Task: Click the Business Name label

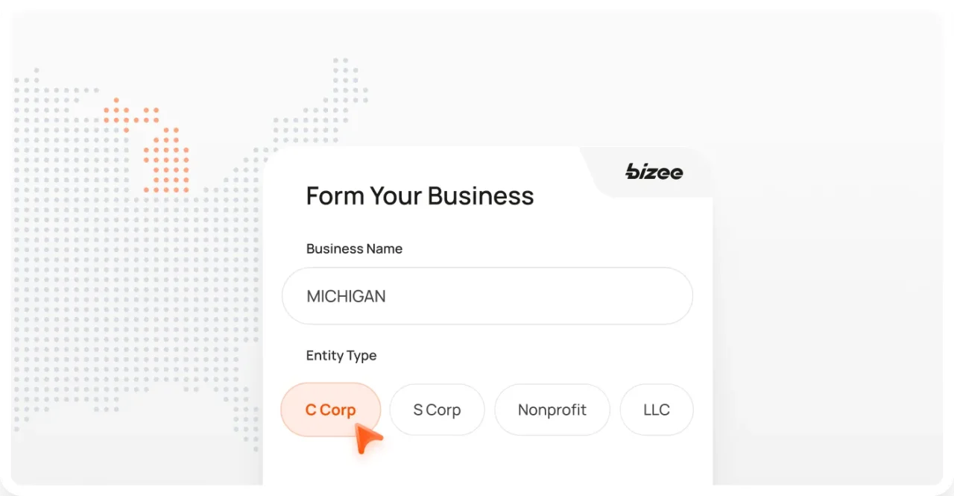Action: 354,248
